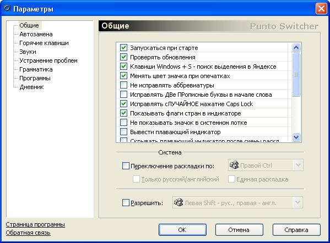Open the Программы section
The width and height of the screenshot is (330, 243).
(x=35, y=78)
